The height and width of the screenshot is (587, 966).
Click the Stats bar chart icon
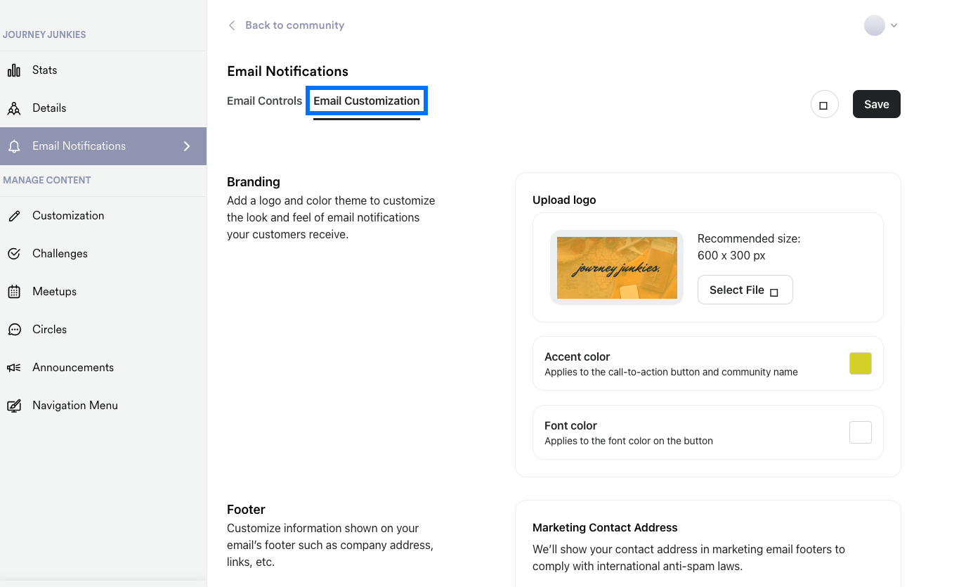coord(14,70)
